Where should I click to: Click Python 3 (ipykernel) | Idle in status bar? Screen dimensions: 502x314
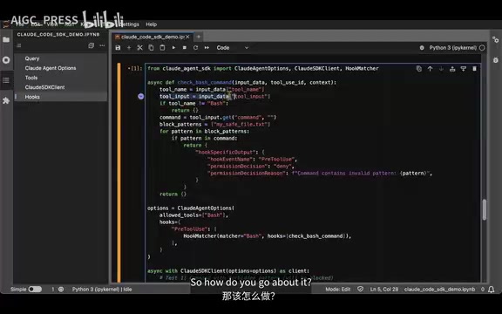coord(102,290)
